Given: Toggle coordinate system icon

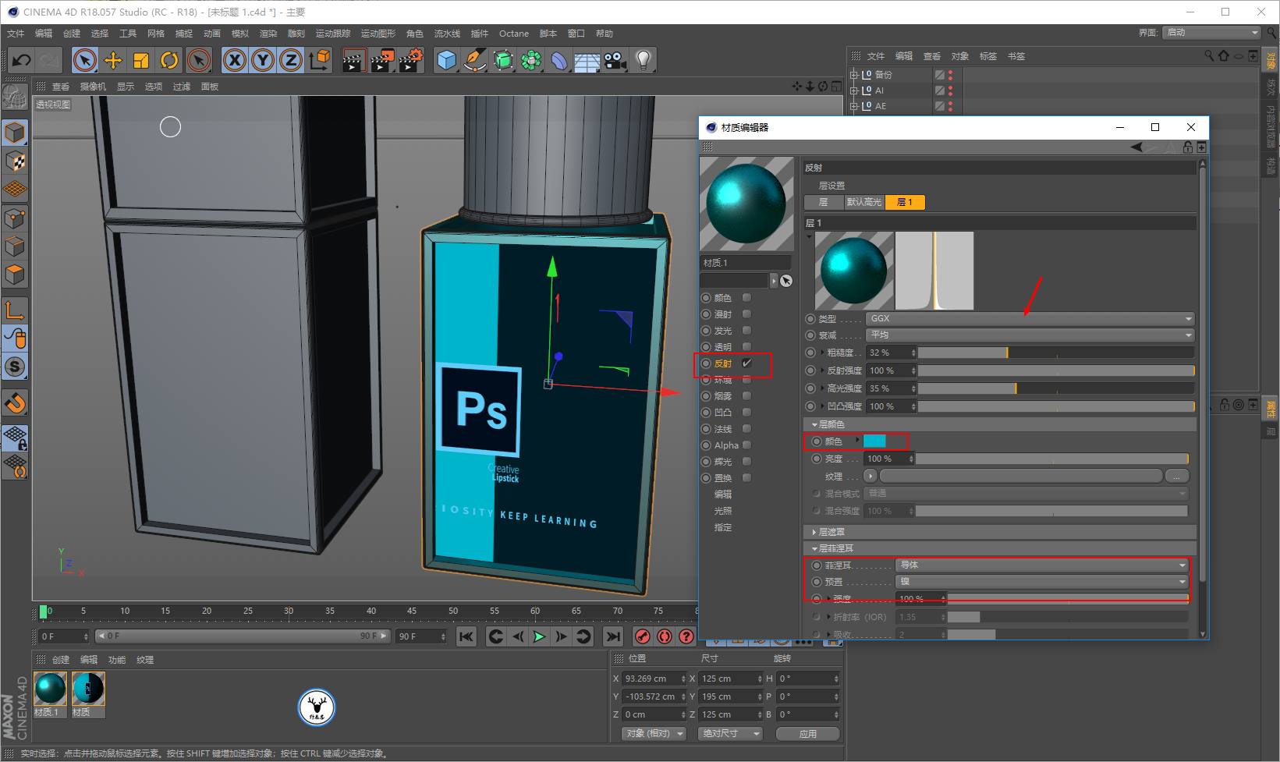Looking at the screenshot, I should tap(319, 60).
